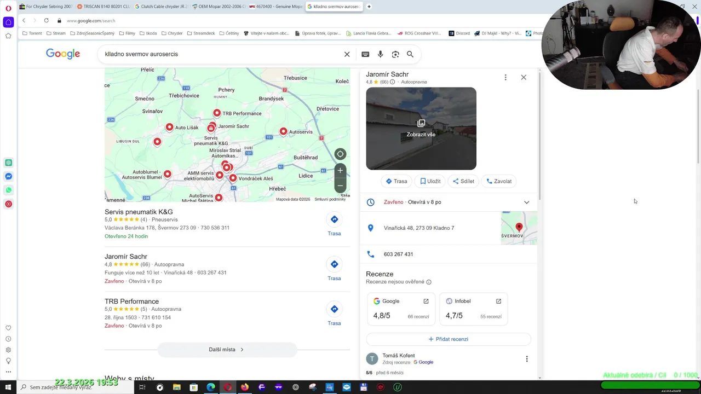Expand opening hours for Jaromír Sachr
Viewport: 701px width, 394px height.
coord(526,202)
